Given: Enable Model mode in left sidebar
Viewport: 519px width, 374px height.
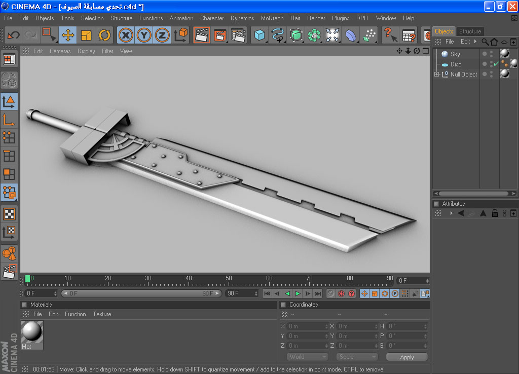Looking at the screenshot, I should [9, 101].
